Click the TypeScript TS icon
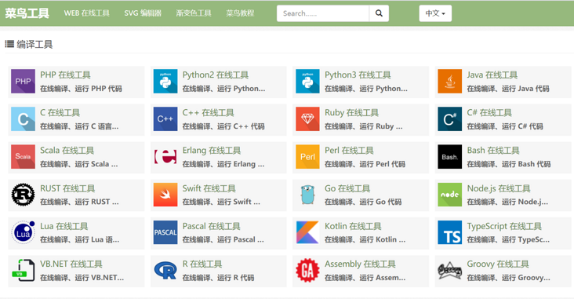This screenshot has height=299, width=574. [449, 232]
